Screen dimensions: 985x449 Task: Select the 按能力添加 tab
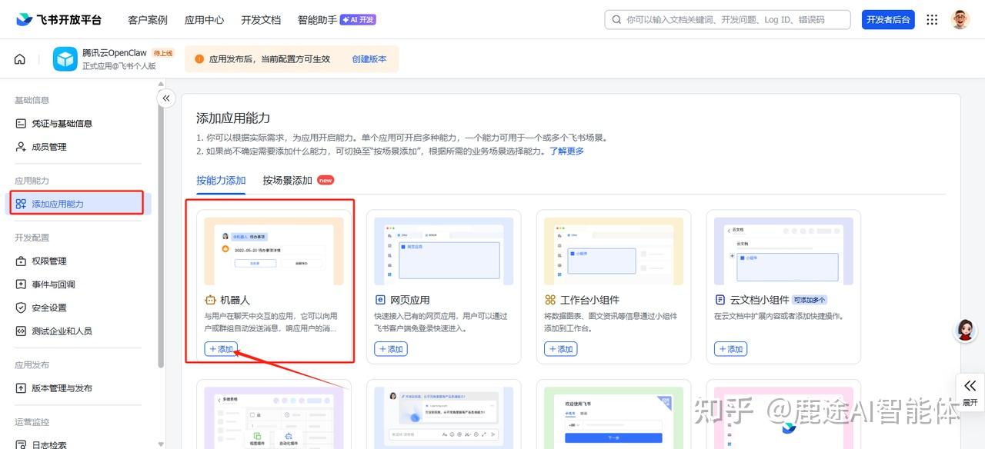tap(221, 181)
